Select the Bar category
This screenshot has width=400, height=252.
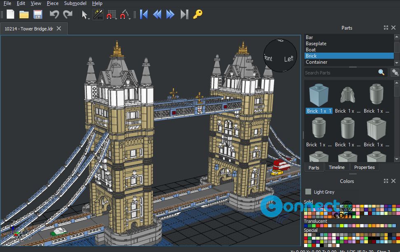click(349, 37)
